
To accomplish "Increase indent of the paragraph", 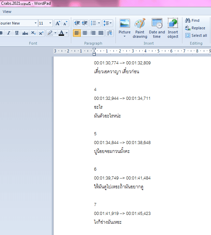I will [85, 23].
